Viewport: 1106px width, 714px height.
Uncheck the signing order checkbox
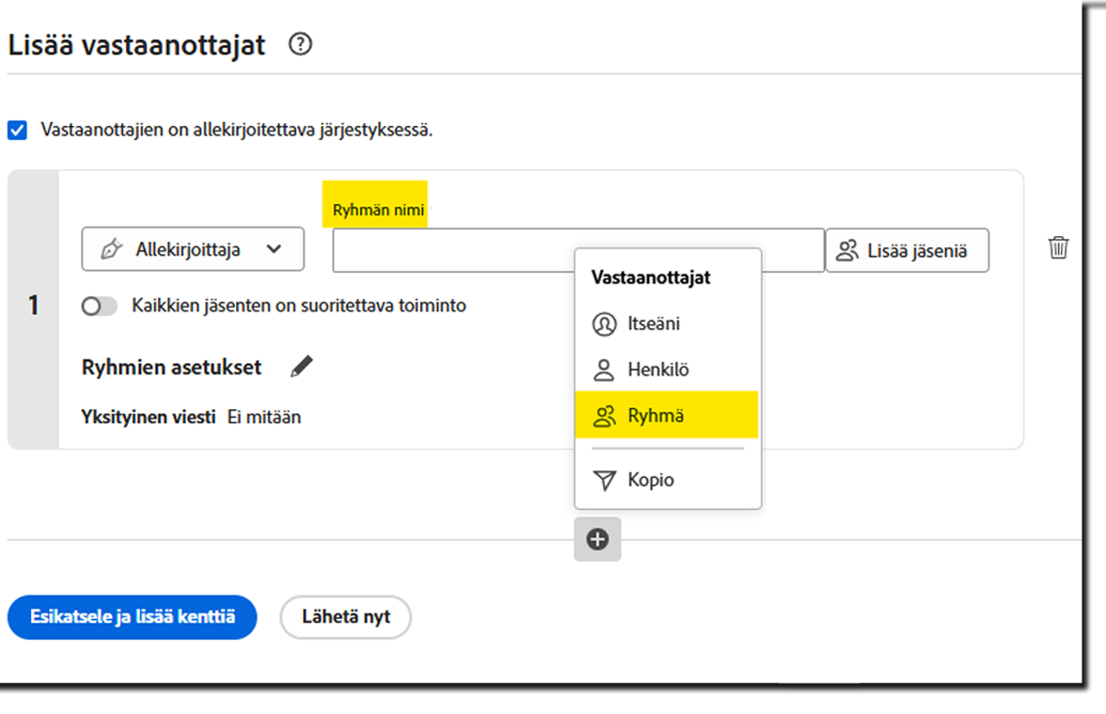coord(16,129)
